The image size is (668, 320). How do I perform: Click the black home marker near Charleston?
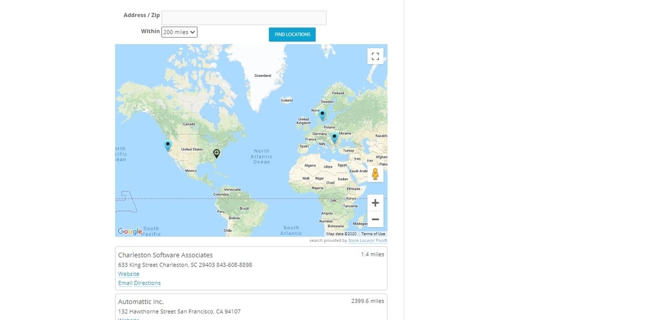(216, 153)
